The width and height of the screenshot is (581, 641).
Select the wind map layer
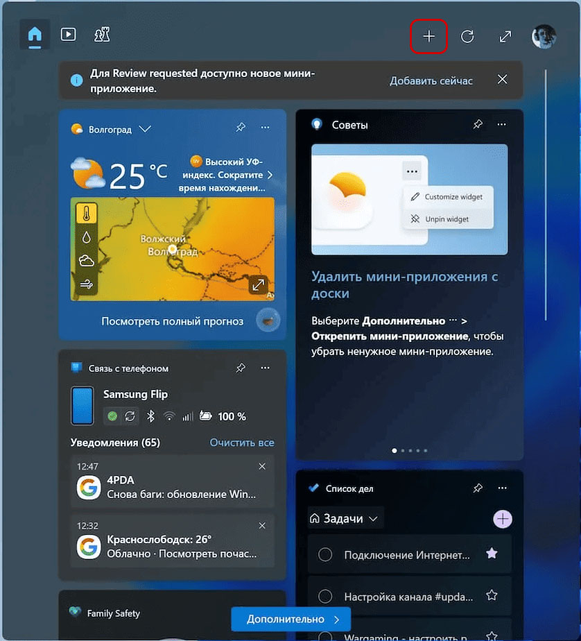click(86, 284)
